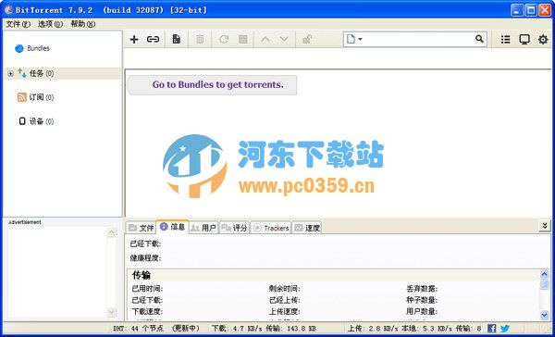Image resolution: width=555 pixels, height=337 pixels.
Task: Select the 设备 (0) devices item
Action: 36,121
